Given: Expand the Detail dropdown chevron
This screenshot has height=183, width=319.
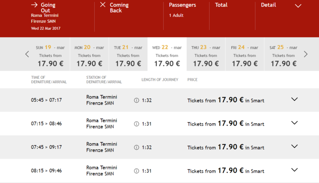Looking at the screenshot, I should coord(298,6).
